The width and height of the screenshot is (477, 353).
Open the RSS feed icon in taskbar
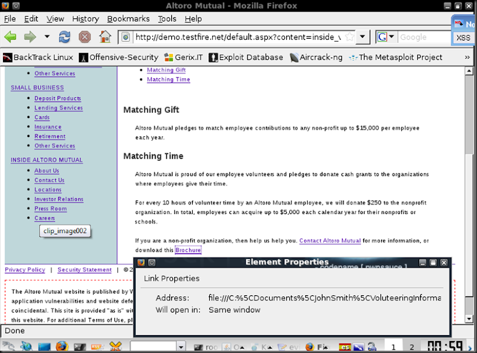click(x=97, y=346)
